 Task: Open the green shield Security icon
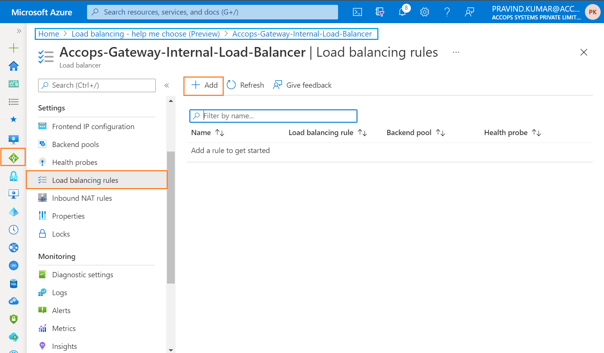pos(13,319)
